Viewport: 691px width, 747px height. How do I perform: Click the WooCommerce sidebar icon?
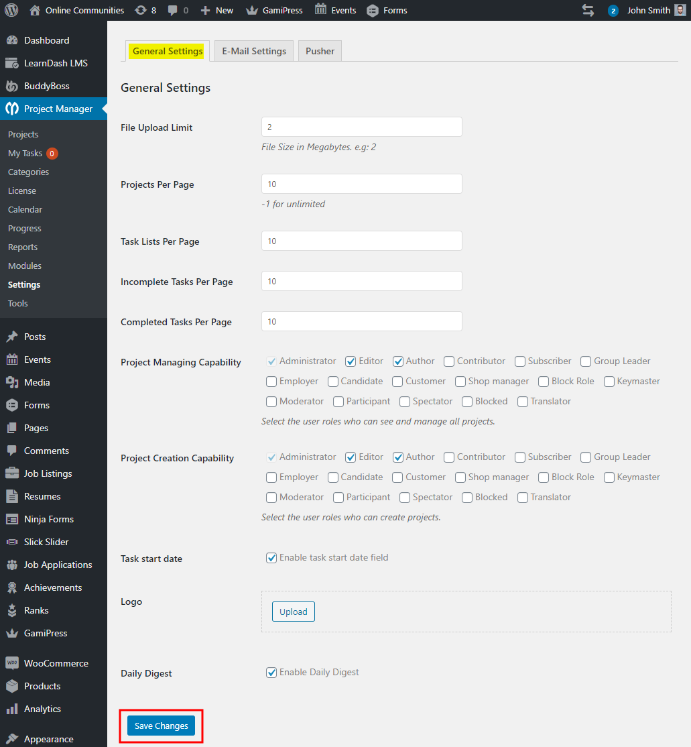click(12, 663)
